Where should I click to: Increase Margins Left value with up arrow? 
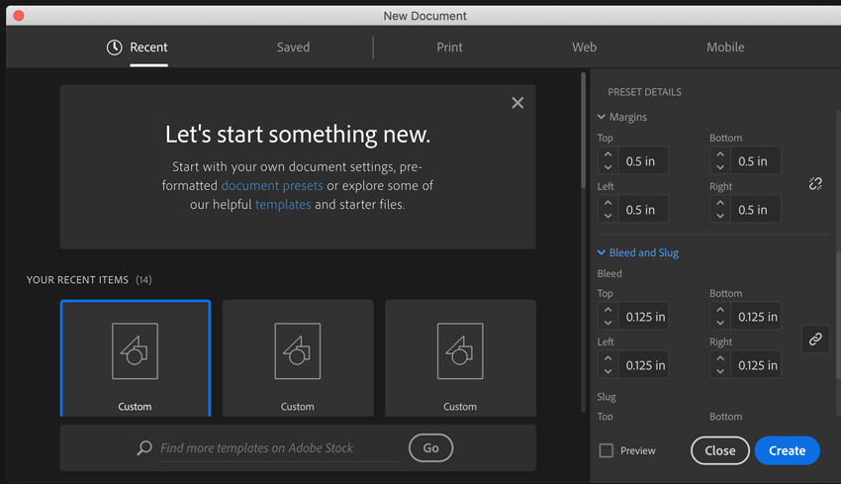[x=607, y=203]
